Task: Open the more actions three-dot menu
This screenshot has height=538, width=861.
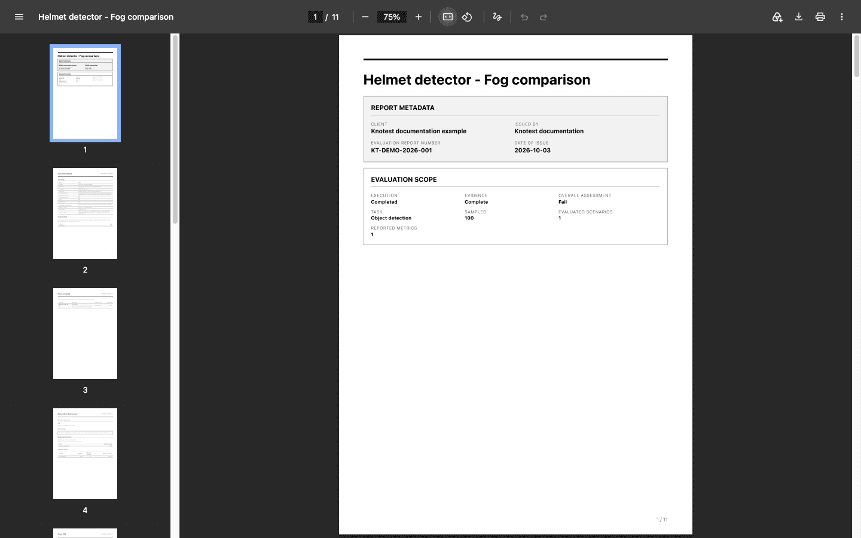Action: pyautogui.click(x=842, y=17)
